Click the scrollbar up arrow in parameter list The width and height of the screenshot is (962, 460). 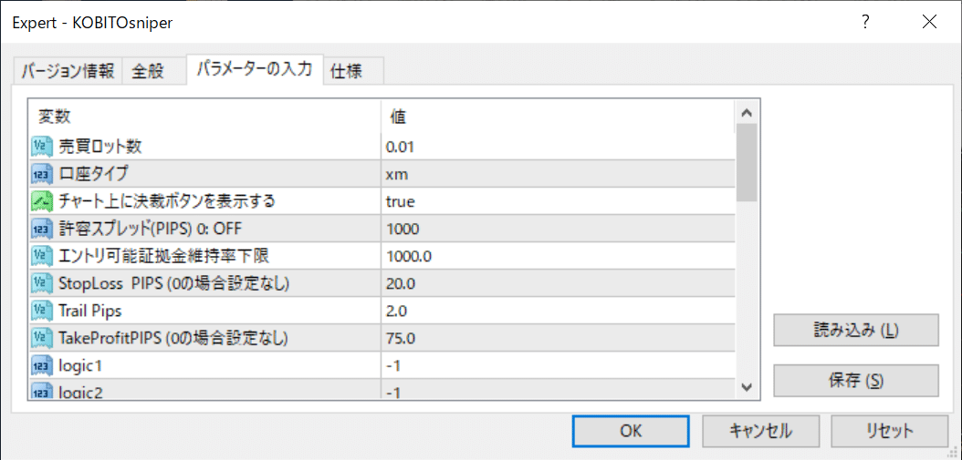point(747,113)
